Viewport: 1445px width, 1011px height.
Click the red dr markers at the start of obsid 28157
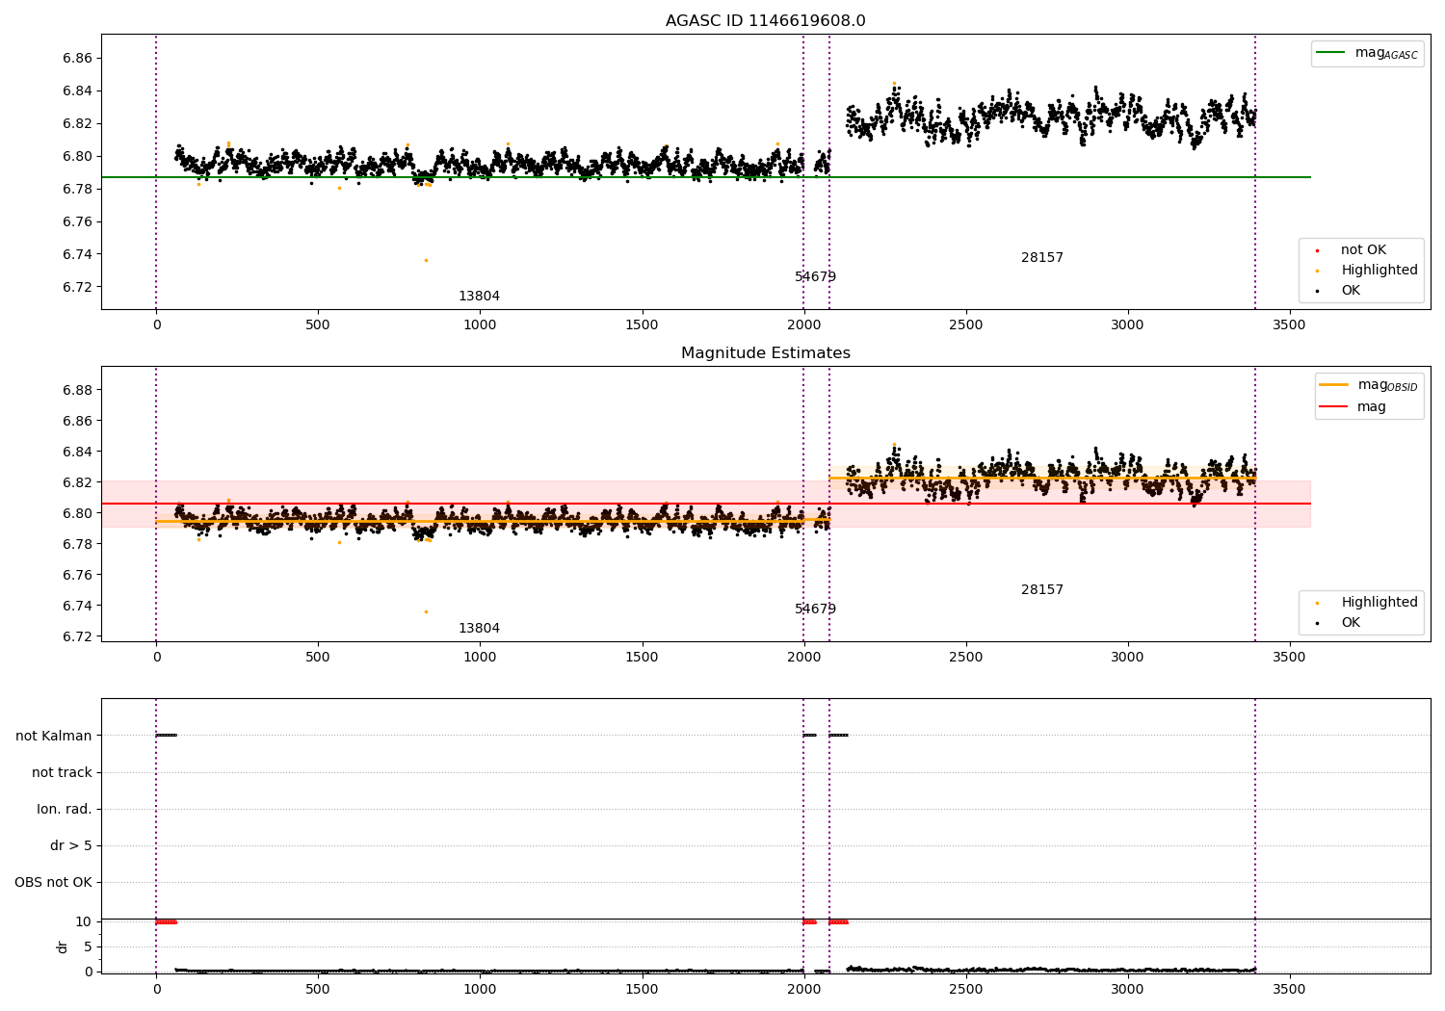pos(839,922)
